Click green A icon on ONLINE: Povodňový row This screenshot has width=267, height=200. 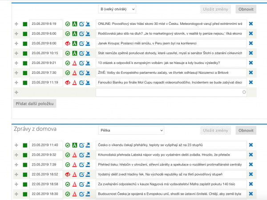point(75,24)
